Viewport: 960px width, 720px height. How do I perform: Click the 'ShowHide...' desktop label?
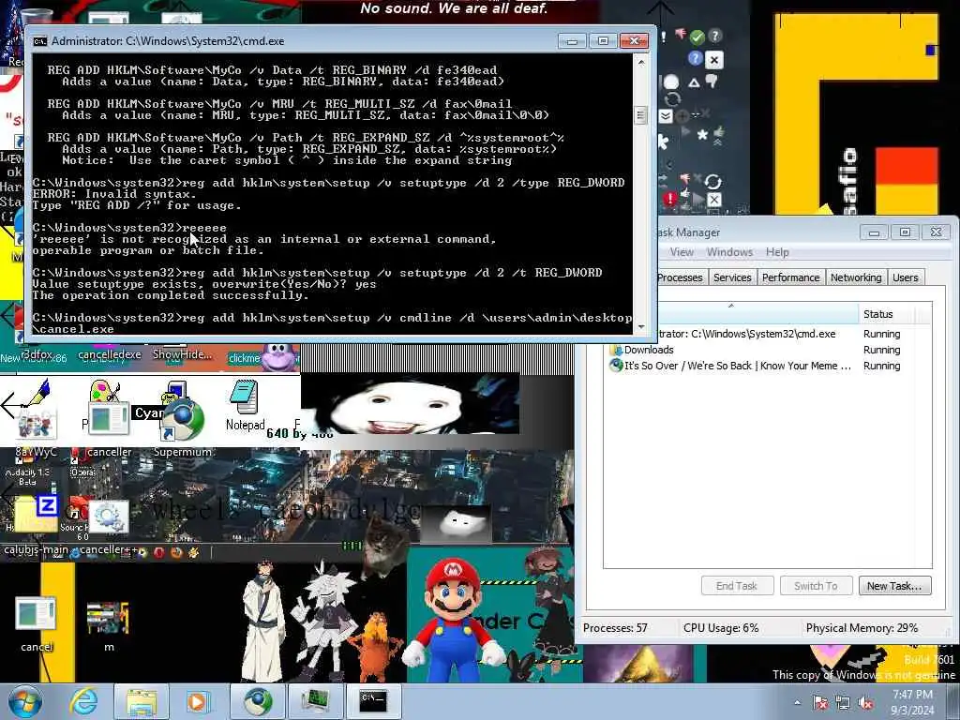[182, 354]
